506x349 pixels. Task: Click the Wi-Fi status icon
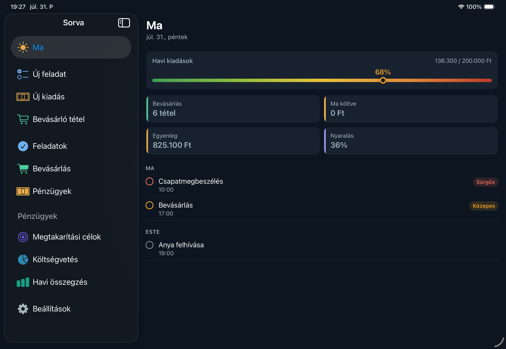tap(461, 7)
